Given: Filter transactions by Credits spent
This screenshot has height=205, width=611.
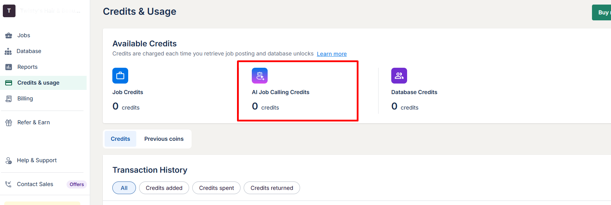Looking at the screenshot, I should coord(216,188).
